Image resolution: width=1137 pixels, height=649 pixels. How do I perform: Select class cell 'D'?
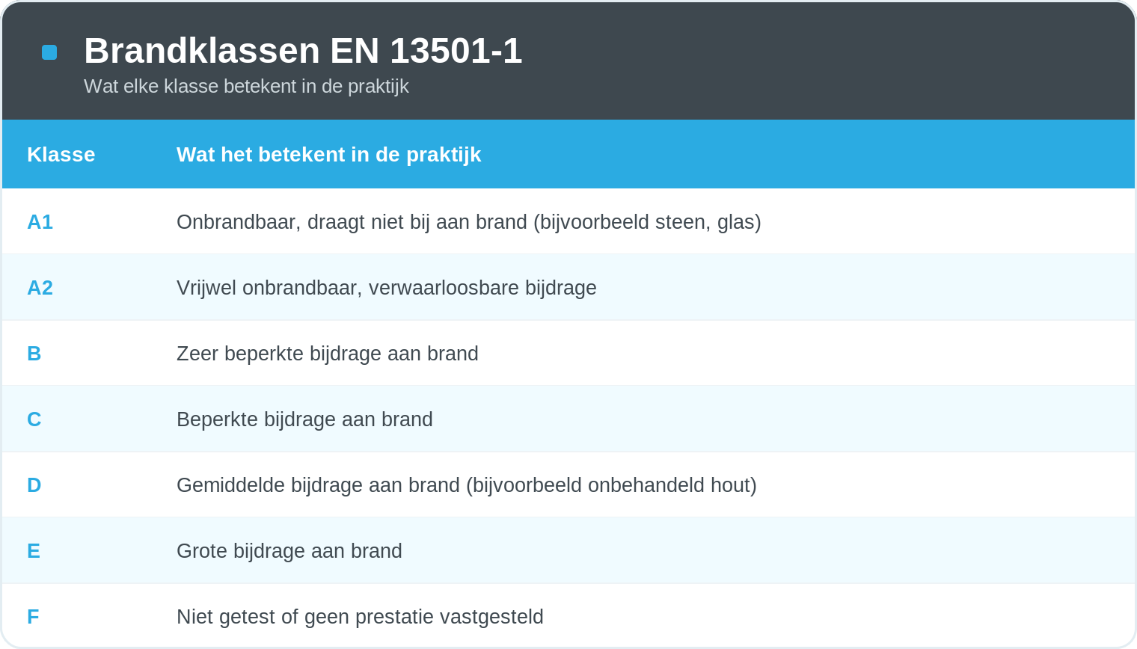[34, 485]
